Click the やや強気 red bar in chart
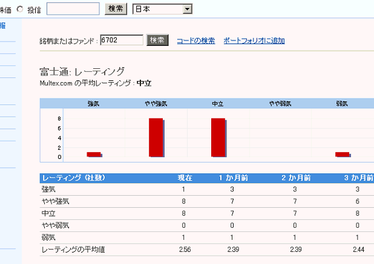374x264 pixels. 156,138
